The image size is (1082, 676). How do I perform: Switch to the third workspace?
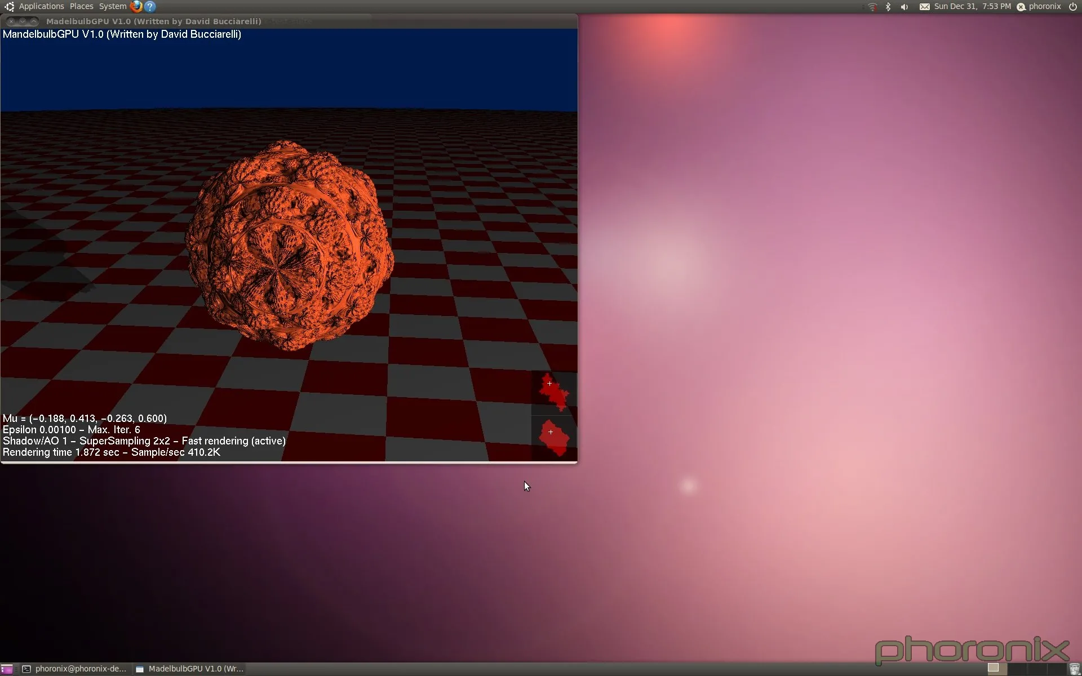tap(1037, 669)
